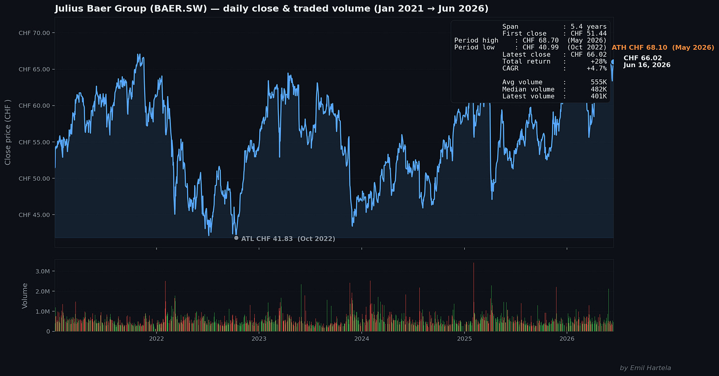Image resolution: width=719 pixels, height=376 pixels.
Task: Click the '1.0M' volume axis label
Action: [x=42, y=311]
